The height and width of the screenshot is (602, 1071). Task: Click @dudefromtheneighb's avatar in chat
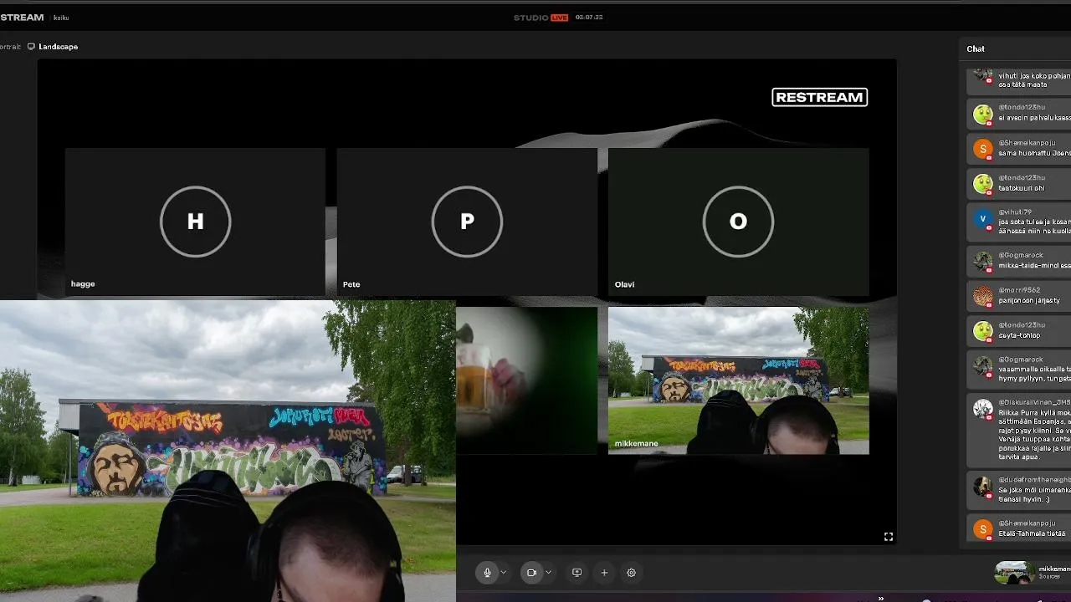(983, 487)
